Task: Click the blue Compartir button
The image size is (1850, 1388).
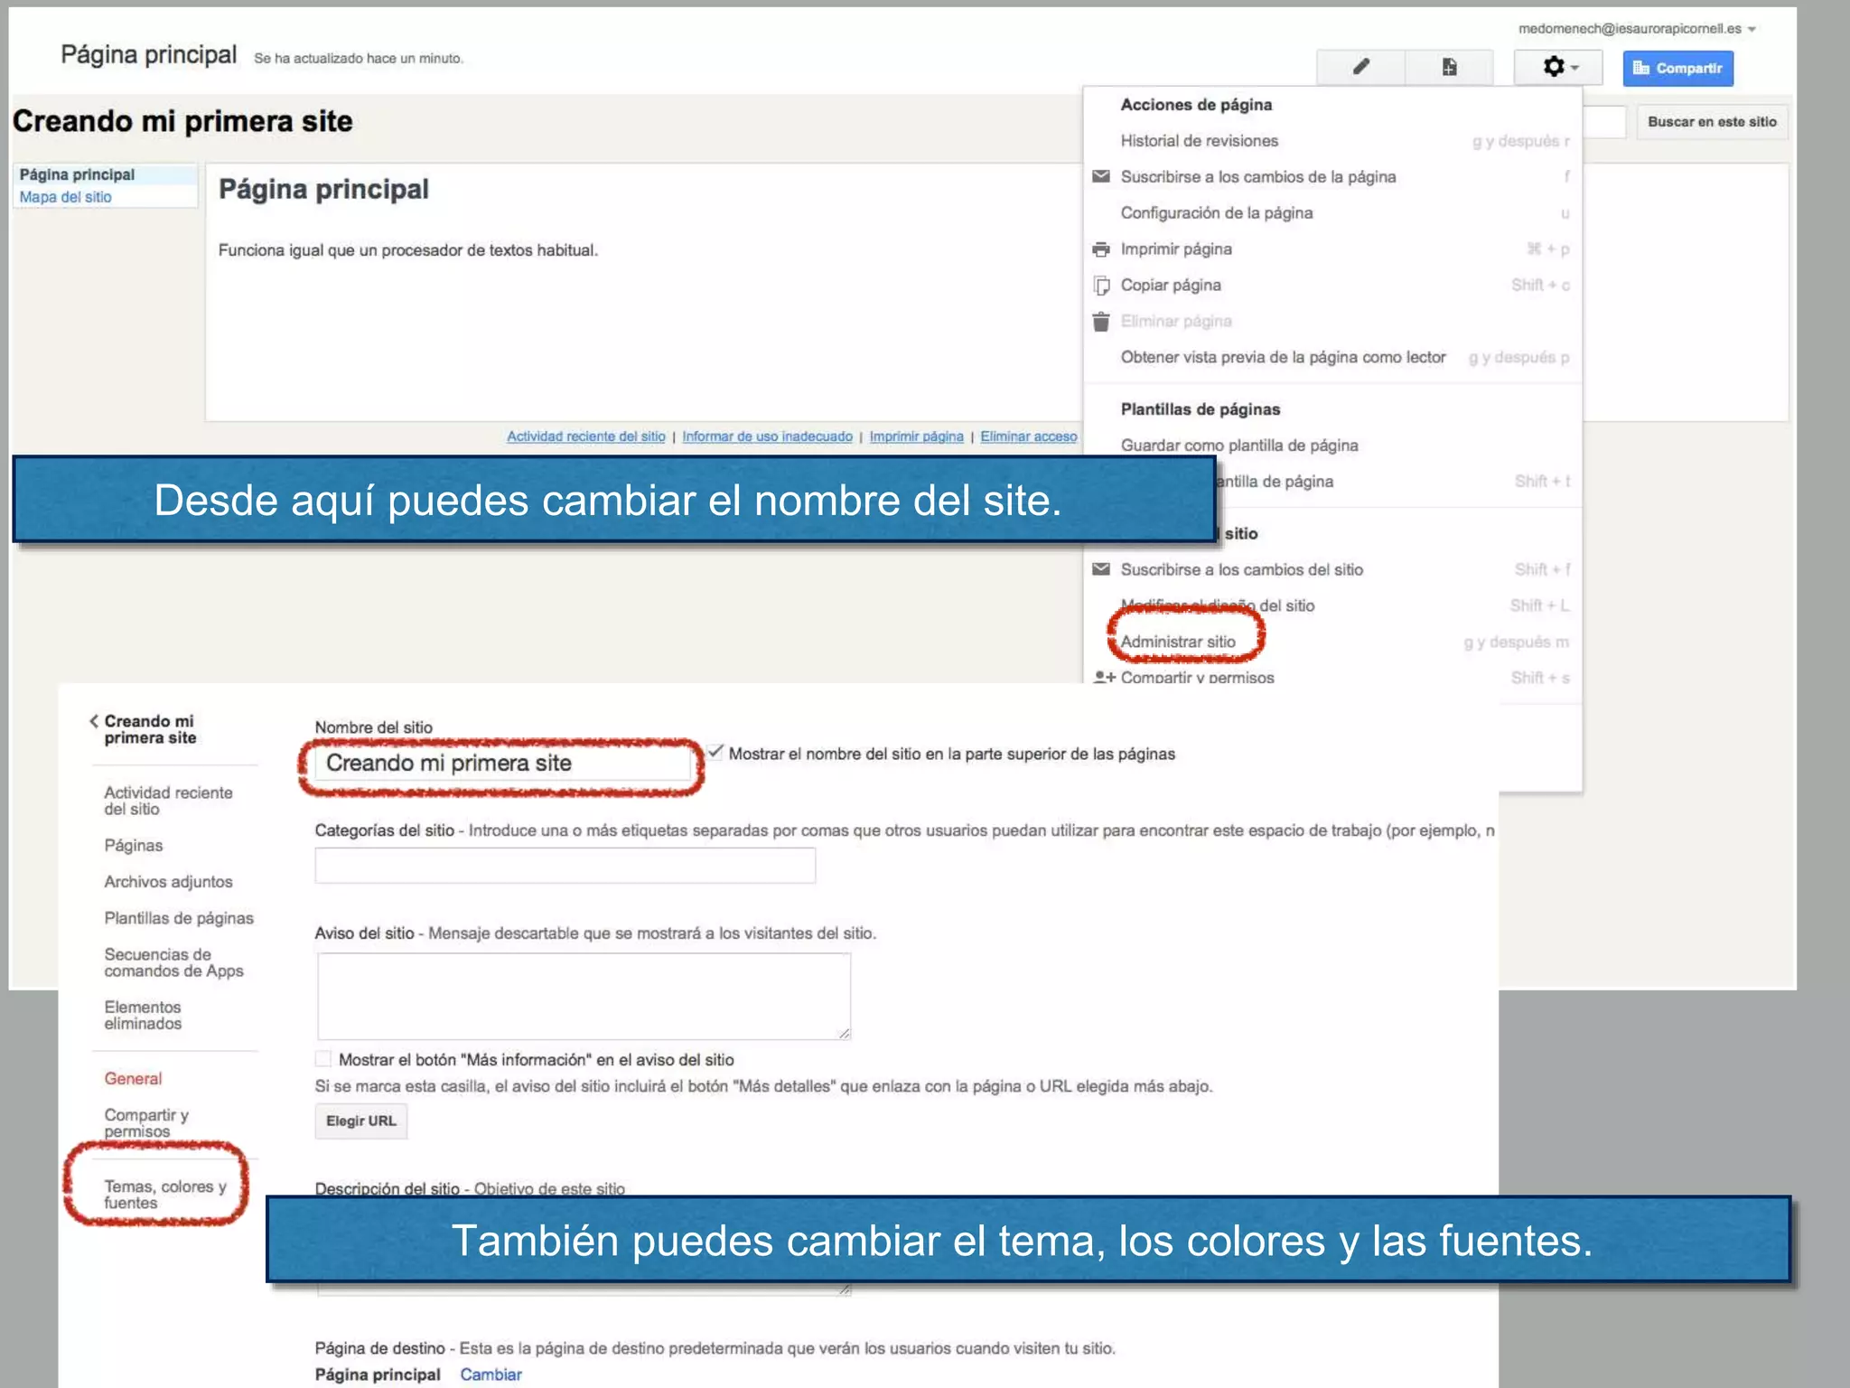Action: 1677,68
